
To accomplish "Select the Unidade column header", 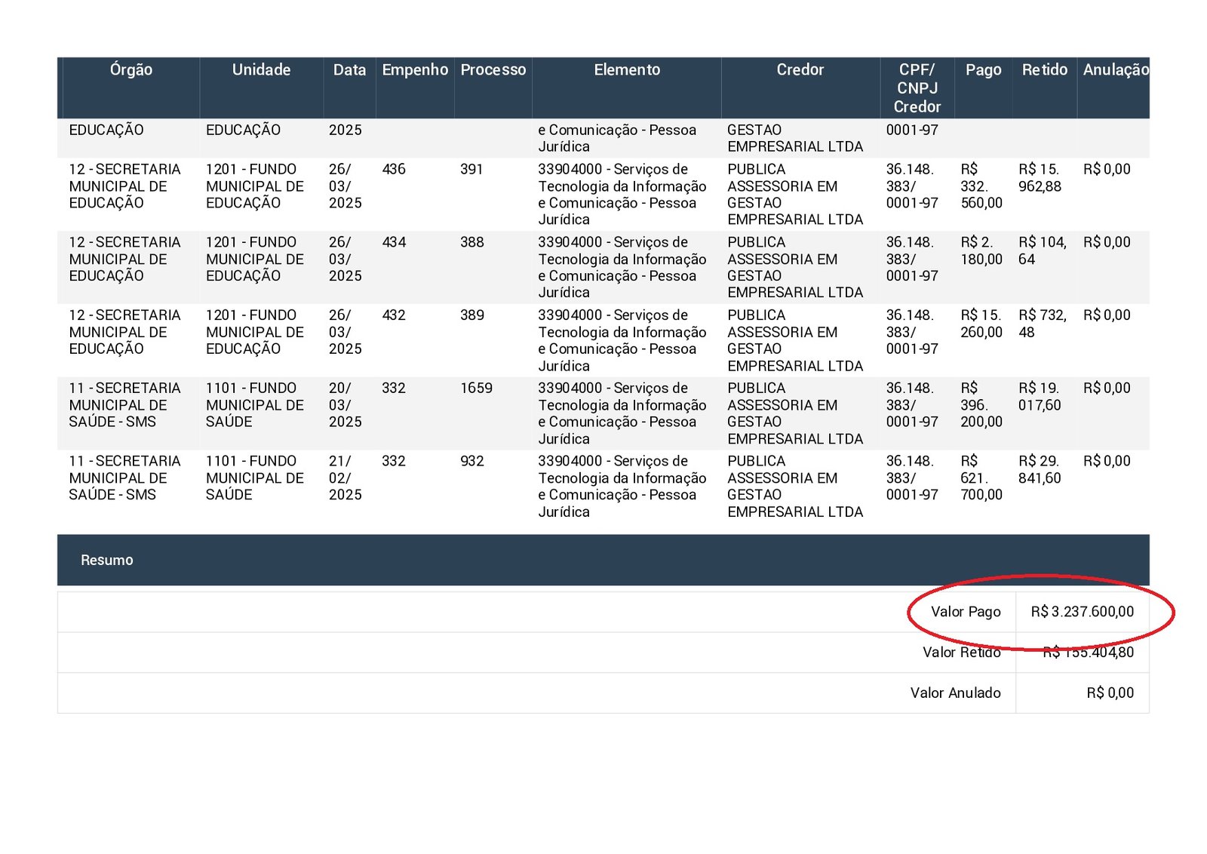I will (x=261, y=70).
